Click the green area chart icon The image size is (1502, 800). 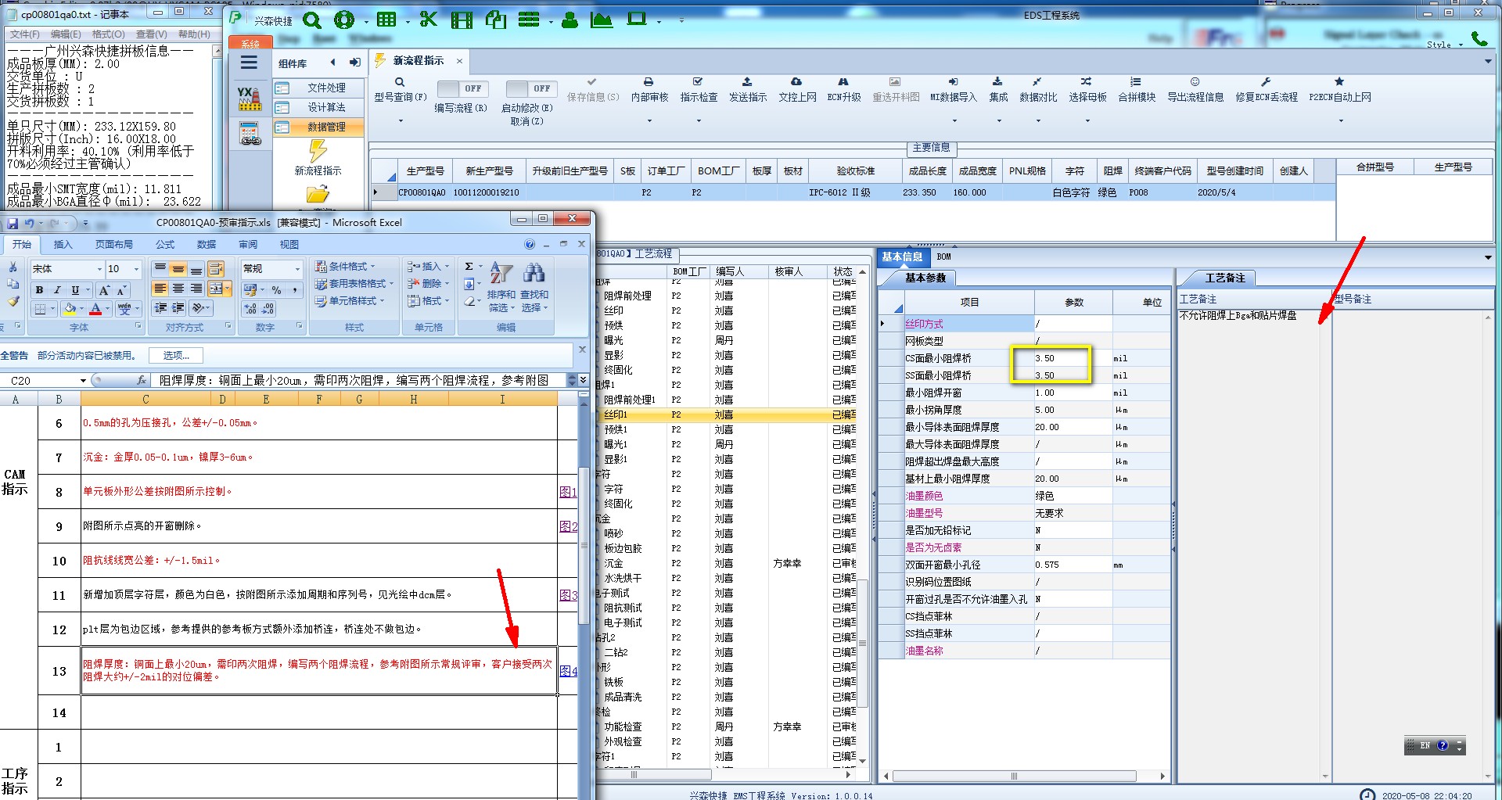click(602, 20)
